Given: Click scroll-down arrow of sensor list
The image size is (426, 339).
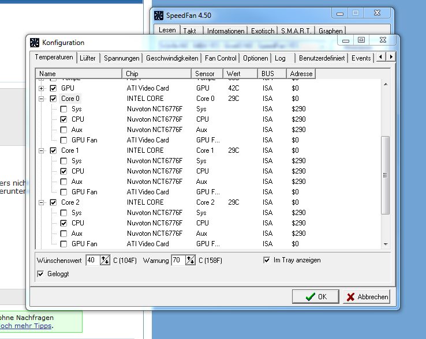Looking at the screenshot, I should (386, 244).
